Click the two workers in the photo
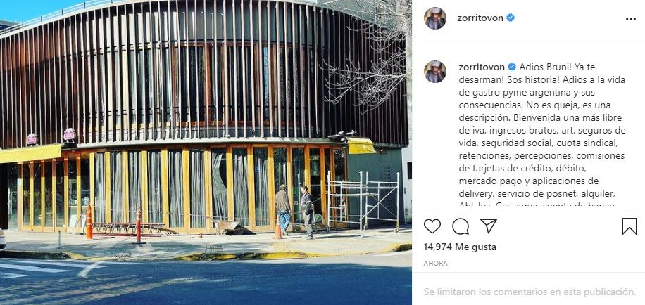The image size is (645, 305). click(294, 211)
